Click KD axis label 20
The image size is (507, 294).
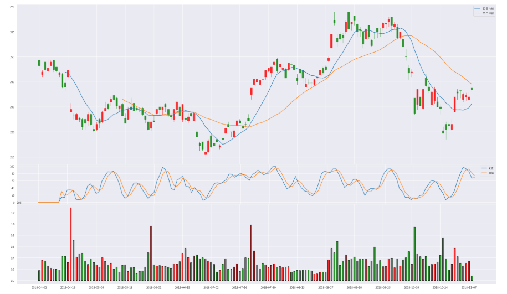coord(13,195)
